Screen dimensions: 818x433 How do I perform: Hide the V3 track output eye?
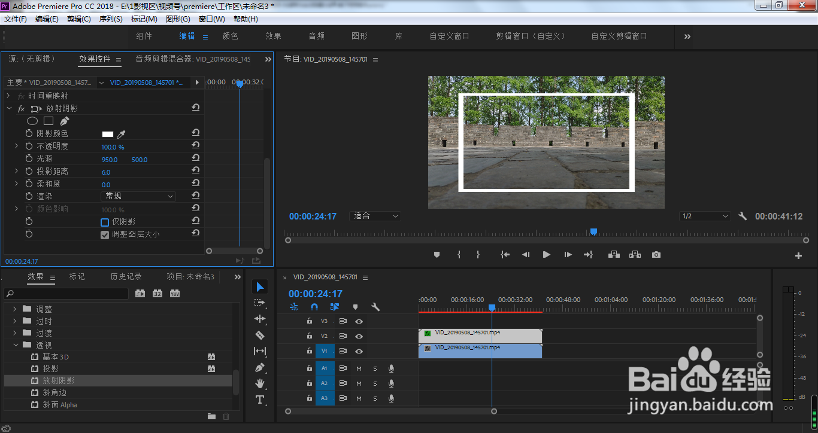pos(359,321)
